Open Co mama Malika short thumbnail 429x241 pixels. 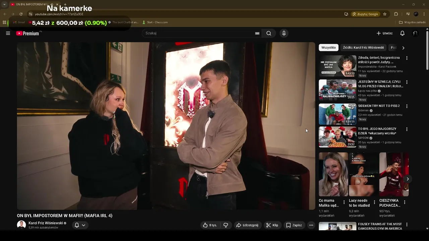333,174
